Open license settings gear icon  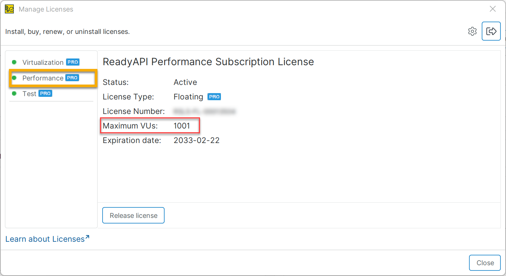[472, 31]
